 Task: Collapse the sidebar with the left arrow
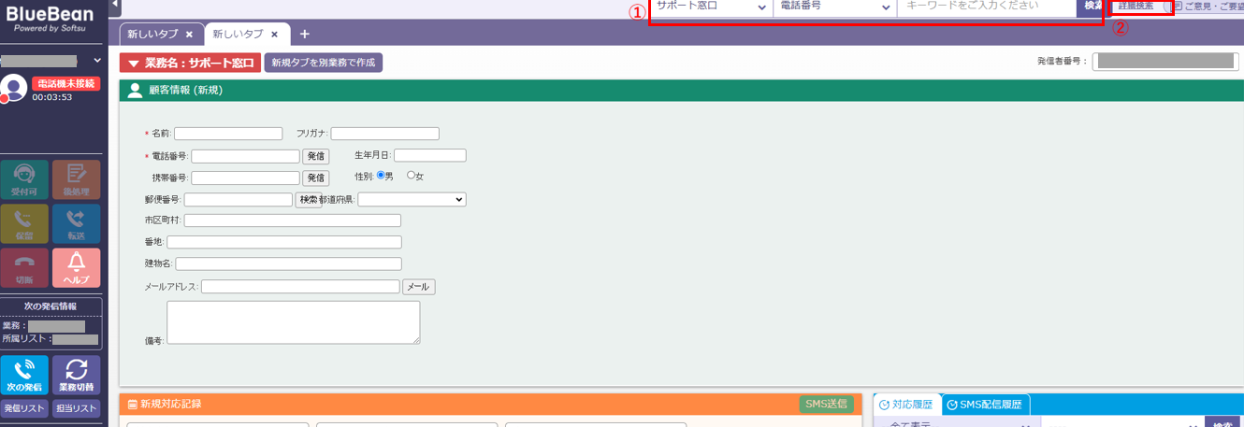(x=115, y=6)
